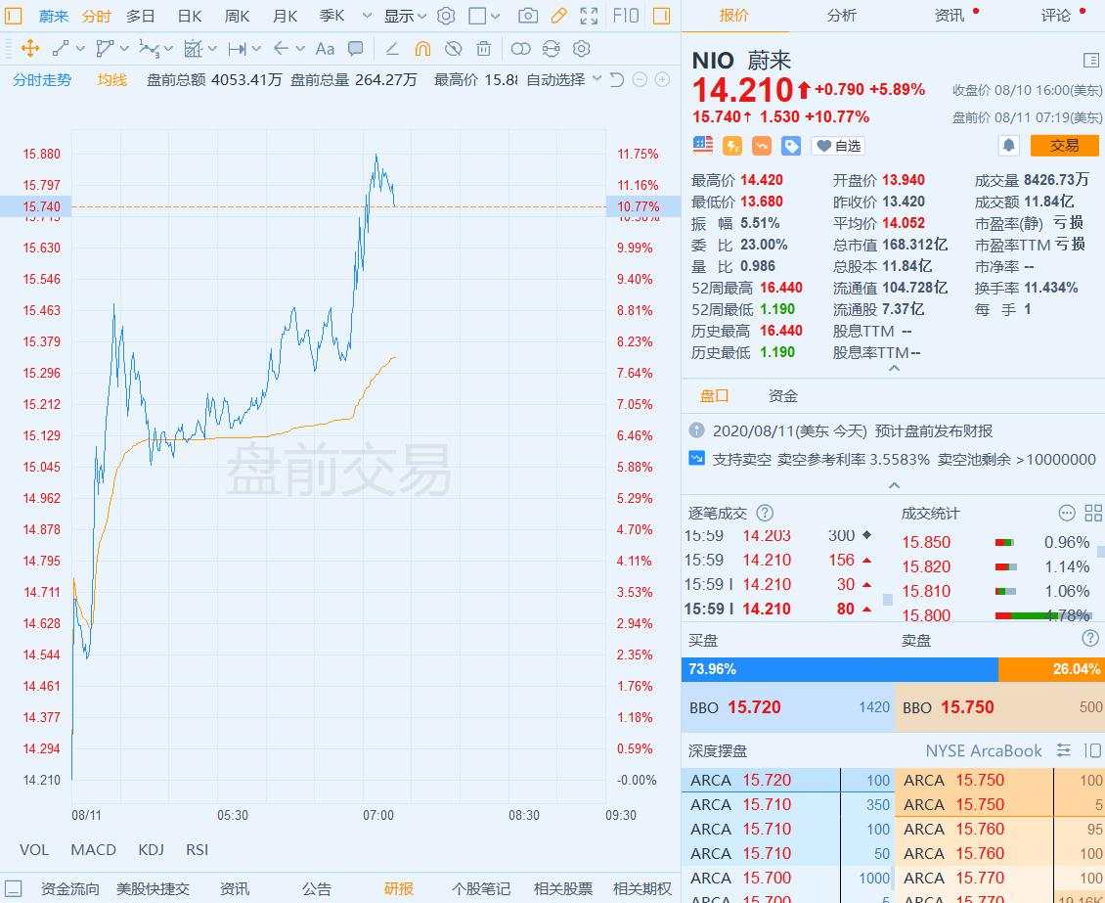Add a comment bubble annotation

click(x=356, y=49)
